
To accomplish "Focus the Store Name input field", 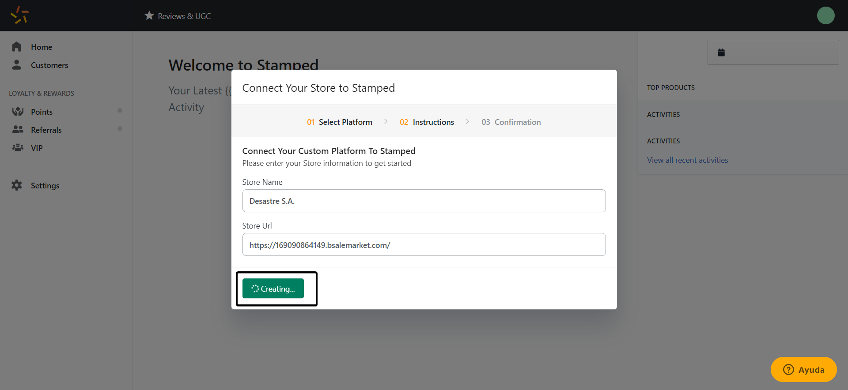I will point(424,201).
